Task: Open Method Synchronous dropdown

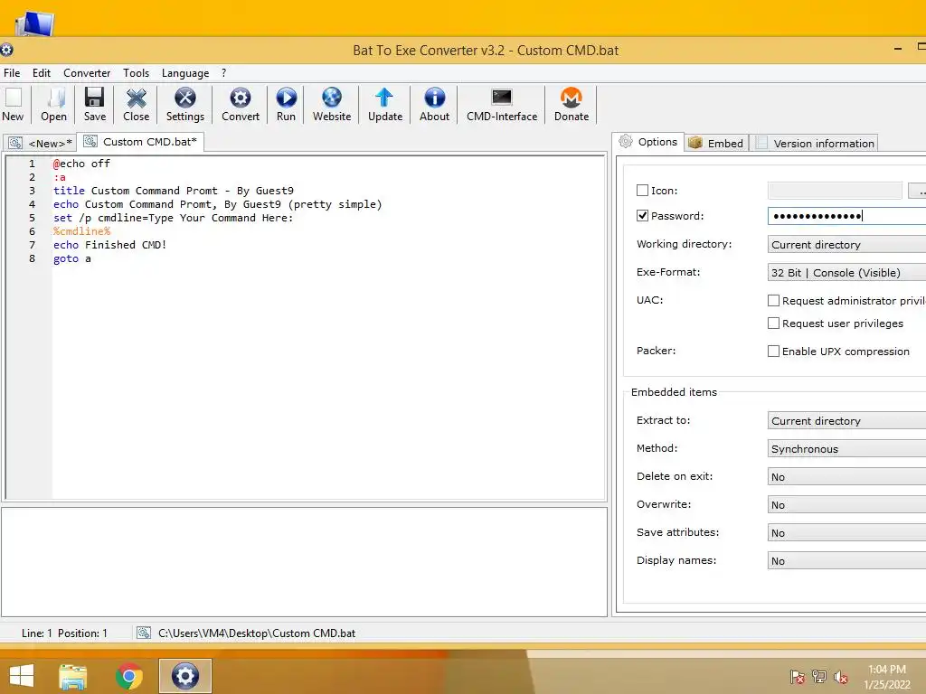Action: [846, 448]
